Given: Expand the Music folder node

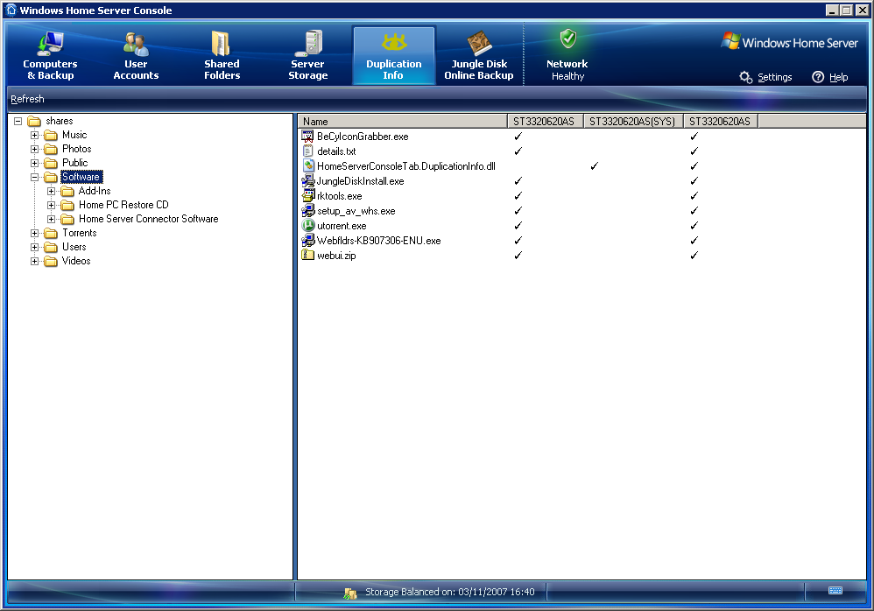Looking at the screenshot, I should pos(34,135).
